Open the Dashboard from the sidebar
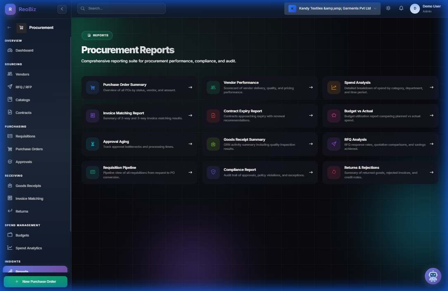Viewport: 448px width, 291px height. [24, 50]
